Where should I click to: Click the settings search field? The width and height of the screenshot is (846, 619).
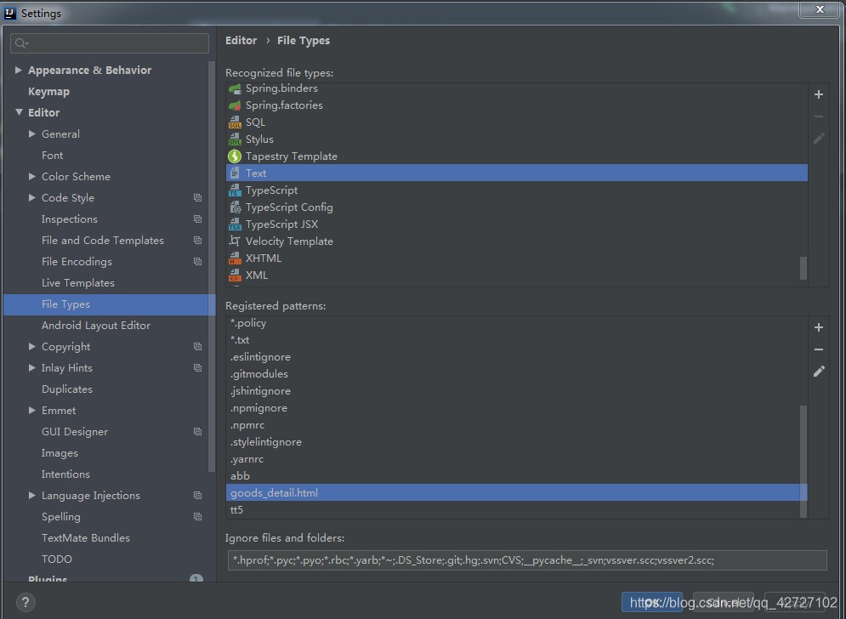pos(110,43)
